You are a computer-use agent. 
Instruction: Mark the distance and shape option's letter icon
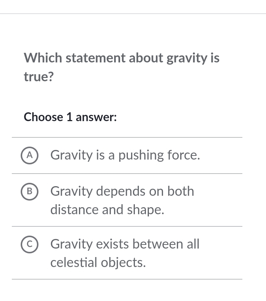pos(29,191)
